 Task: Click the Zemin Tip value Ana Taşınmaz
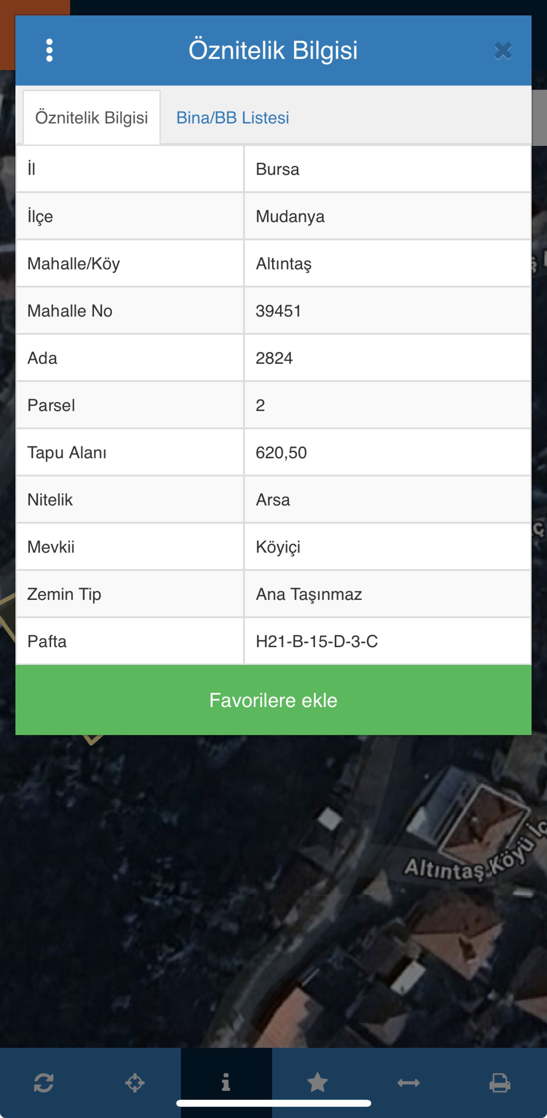[309, 594]
